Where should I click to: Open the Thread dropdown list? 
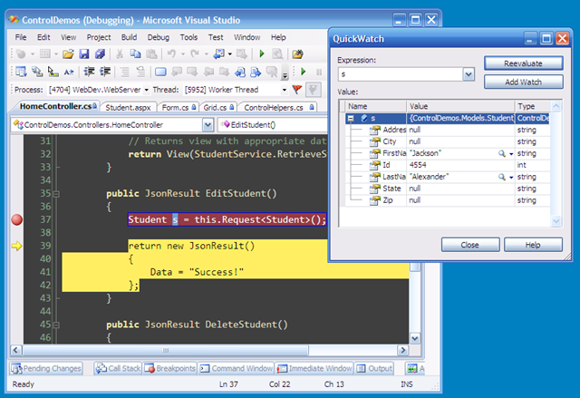click(x=284, y=90)
